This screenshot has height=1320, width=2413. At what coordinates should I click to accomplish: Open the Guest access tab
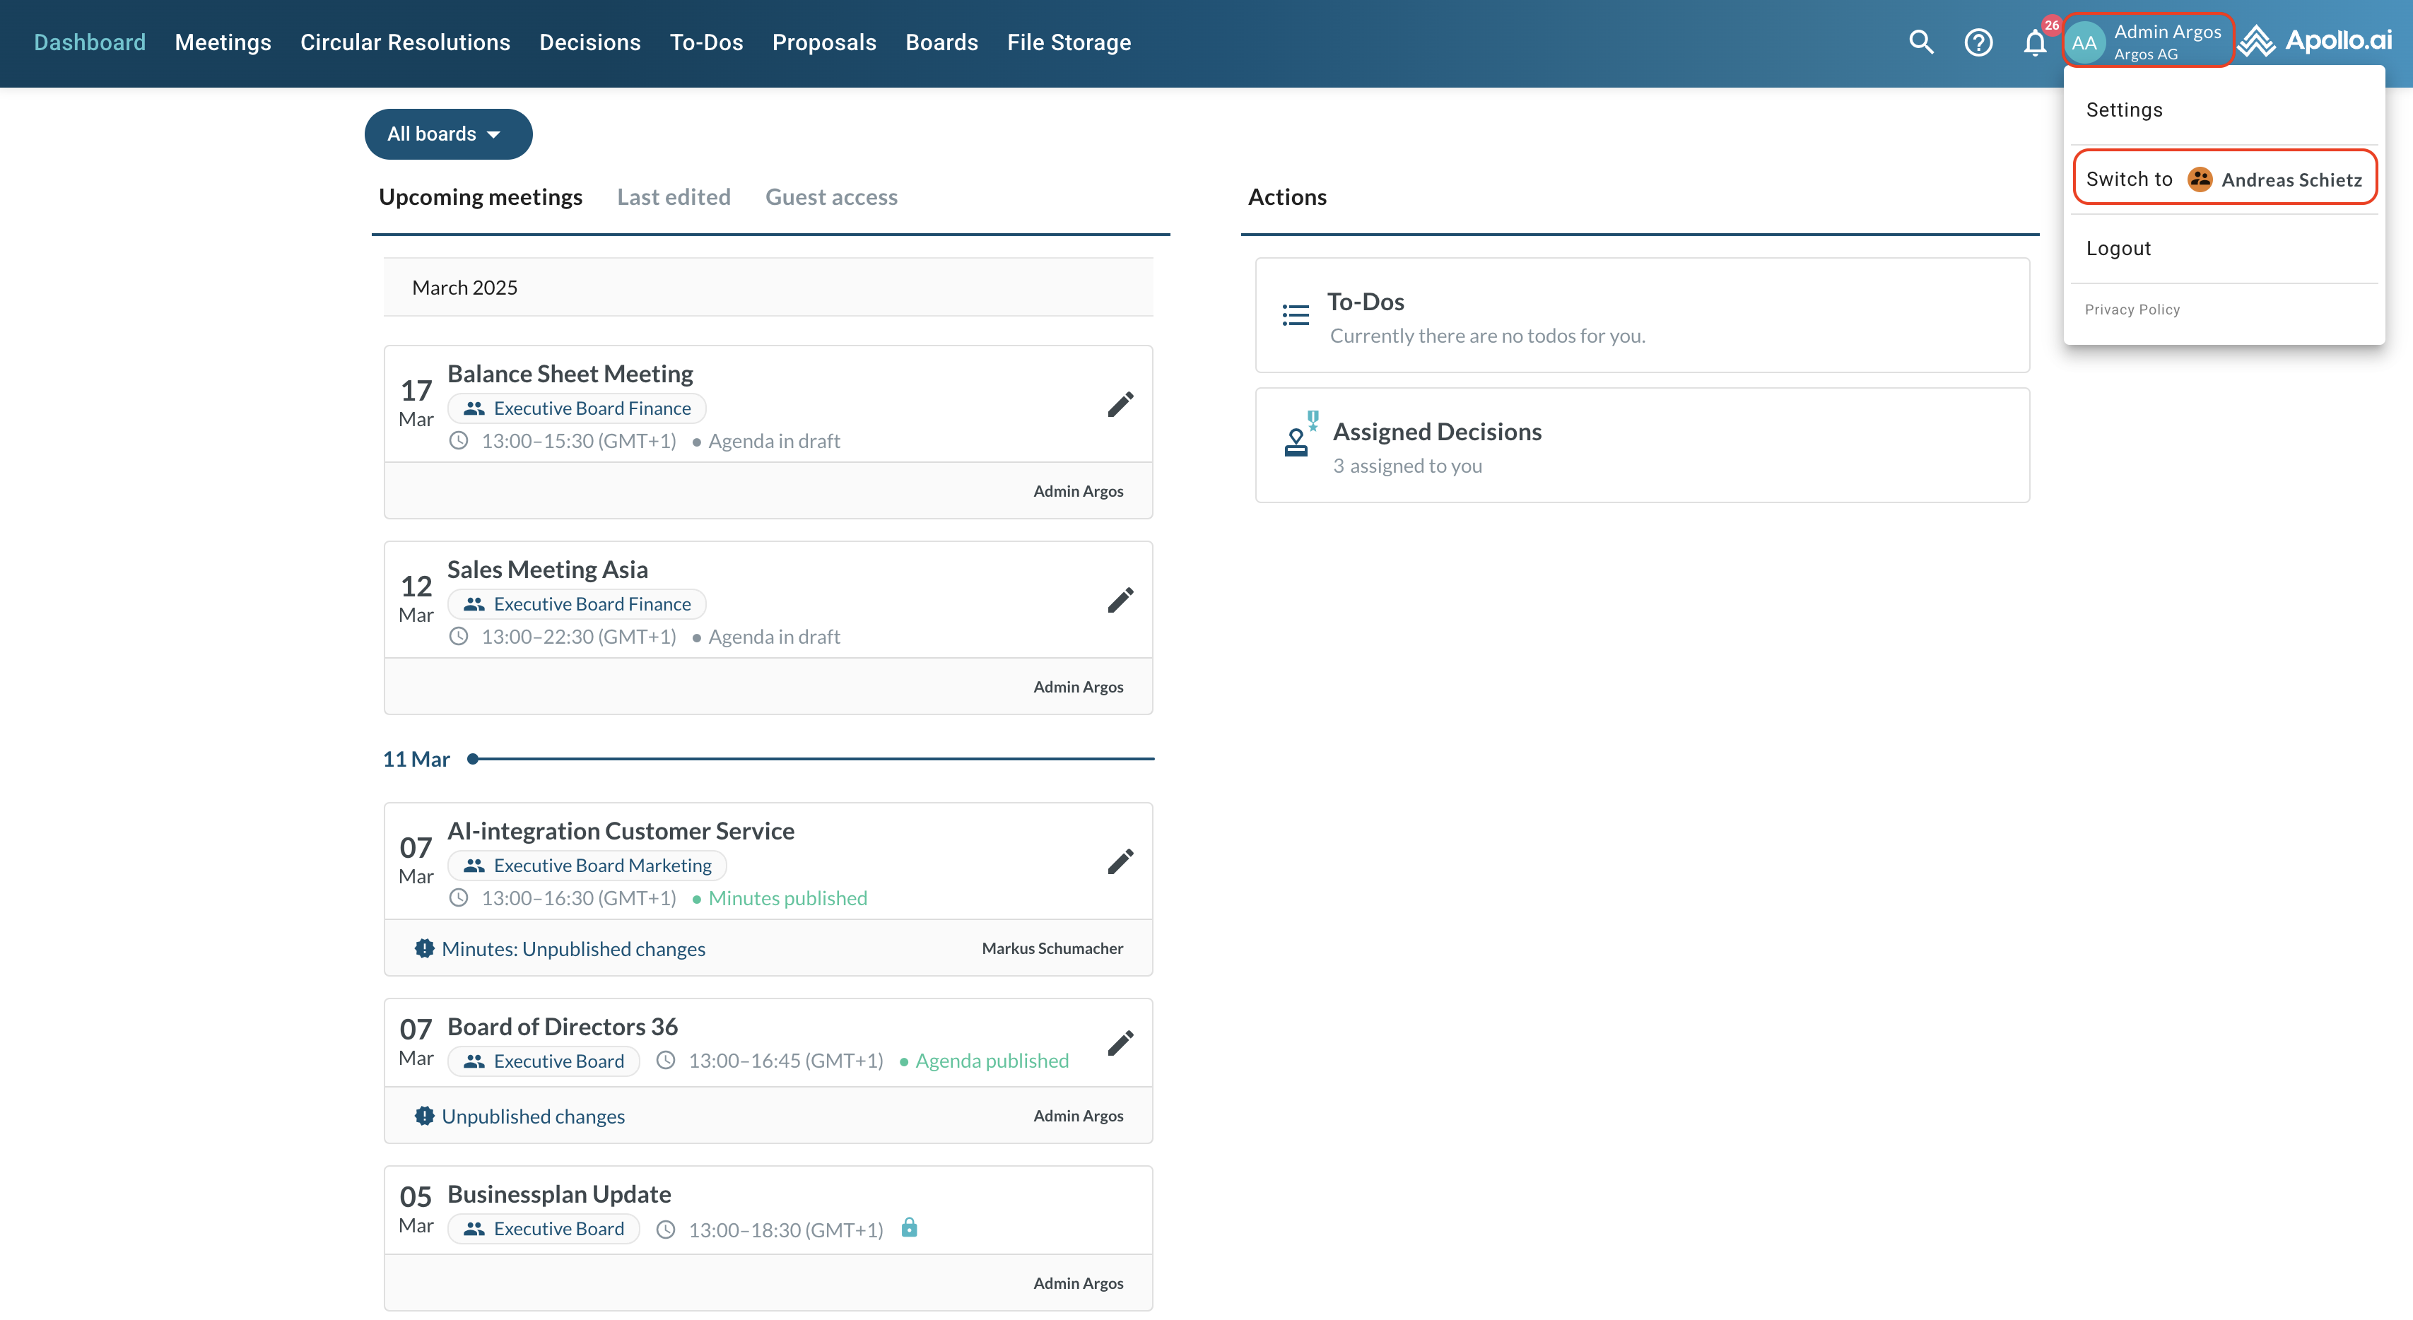tap(831, 196)
